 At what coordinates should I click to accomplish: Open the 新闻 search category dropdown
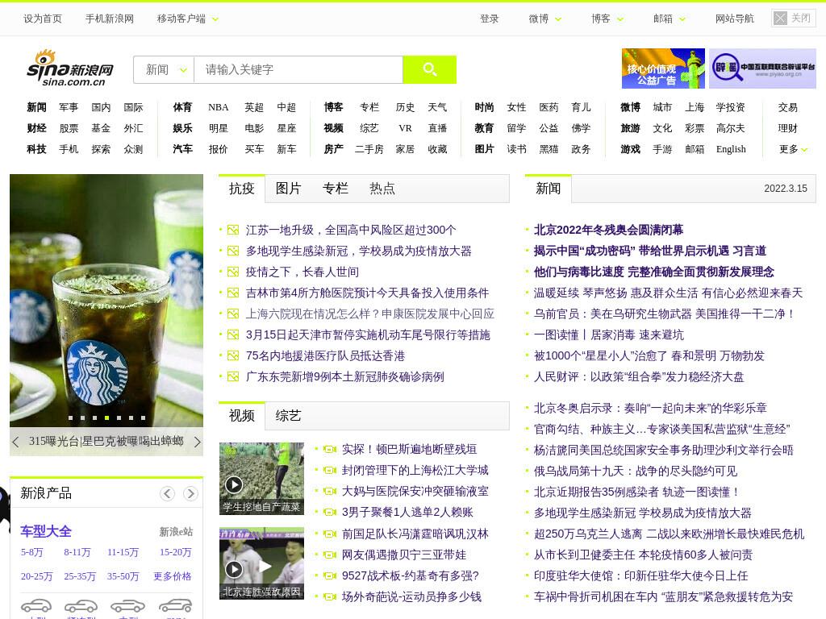(165, 69)
